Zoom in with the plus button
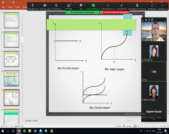 coord(161,126)
